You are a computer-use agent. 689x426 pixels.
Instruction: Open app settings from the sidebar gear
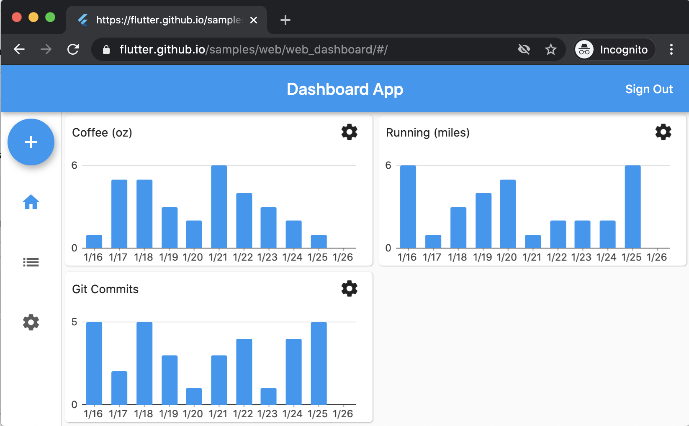31,322
